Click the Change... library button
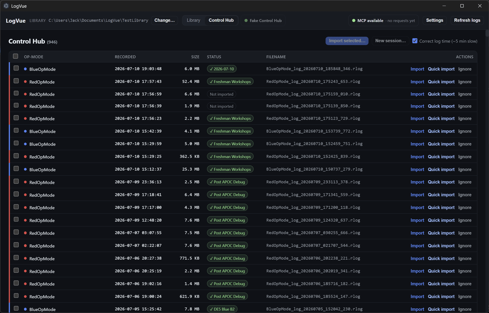489x313 pixels. (164, 20)
